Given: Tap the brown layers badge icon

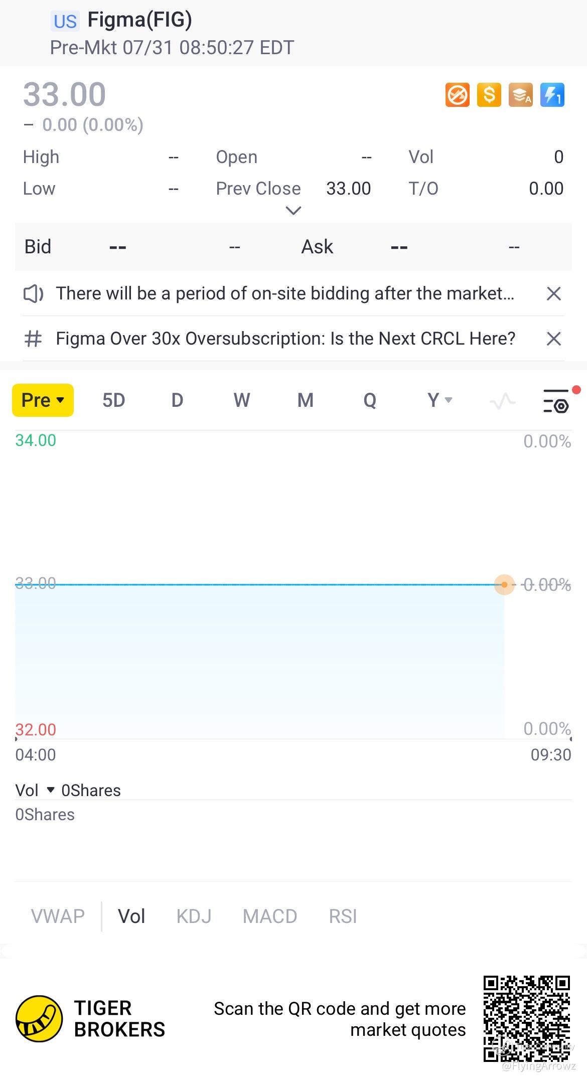Looking at the screenshot, I should tap(521, 95).
